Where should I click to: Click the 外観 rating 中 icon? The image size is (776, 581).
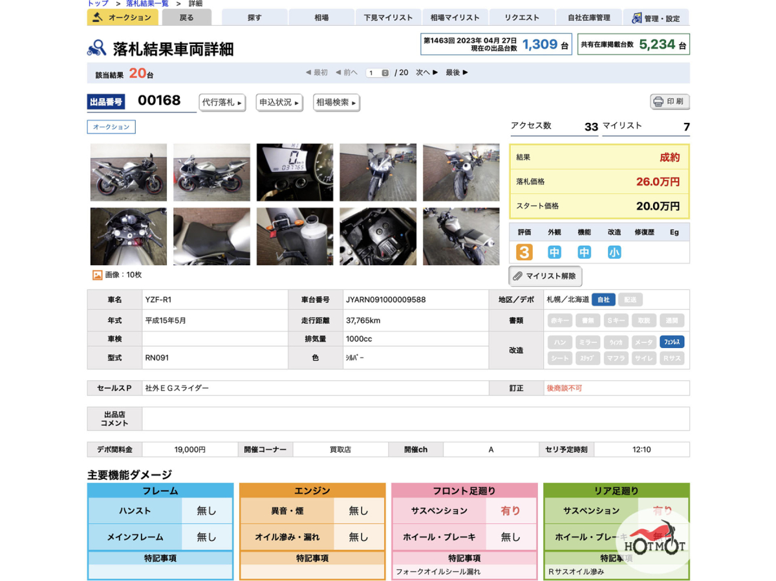coord(554,252)
